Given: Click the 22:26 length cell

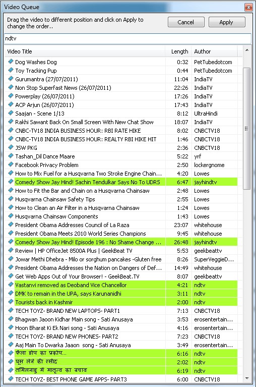Looking at the screenshot, I should (x=181, y=88).
